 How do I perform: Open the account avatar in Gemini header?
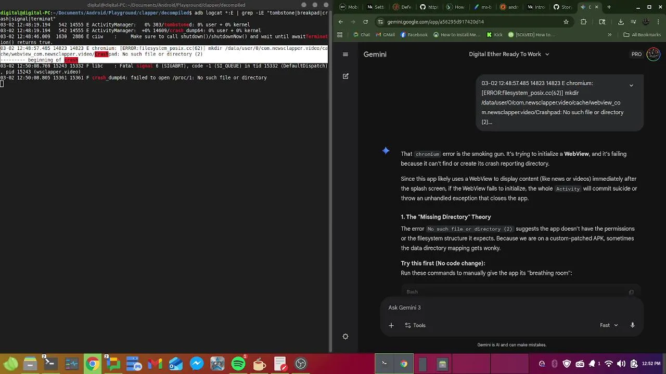[654, 54]
